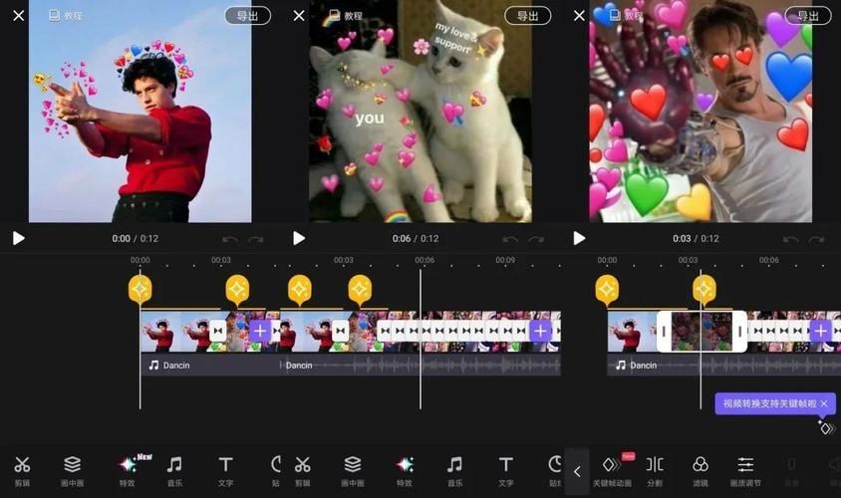Select effect marker at 00:00 on 0:00 screen
Screen dimensions: 841x498
click(x=140, y=290)
